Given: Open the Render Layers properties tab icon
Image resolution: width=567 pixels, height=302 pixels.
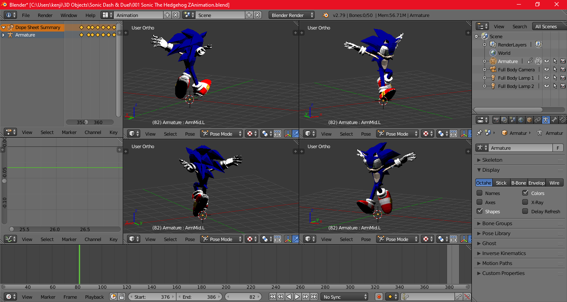Looking at the screenshot, I should [x=504, y=120].
